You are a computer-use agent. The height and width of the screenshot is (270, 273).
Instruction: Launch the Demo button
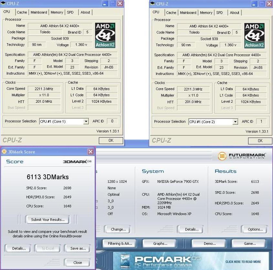point(210,244)
